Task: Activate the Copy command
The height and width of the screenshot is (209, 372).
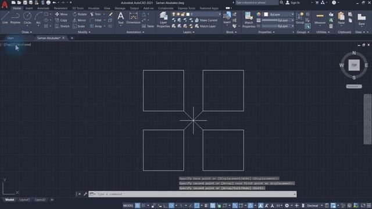Action: pyautogui.click(x=62, y=20)
